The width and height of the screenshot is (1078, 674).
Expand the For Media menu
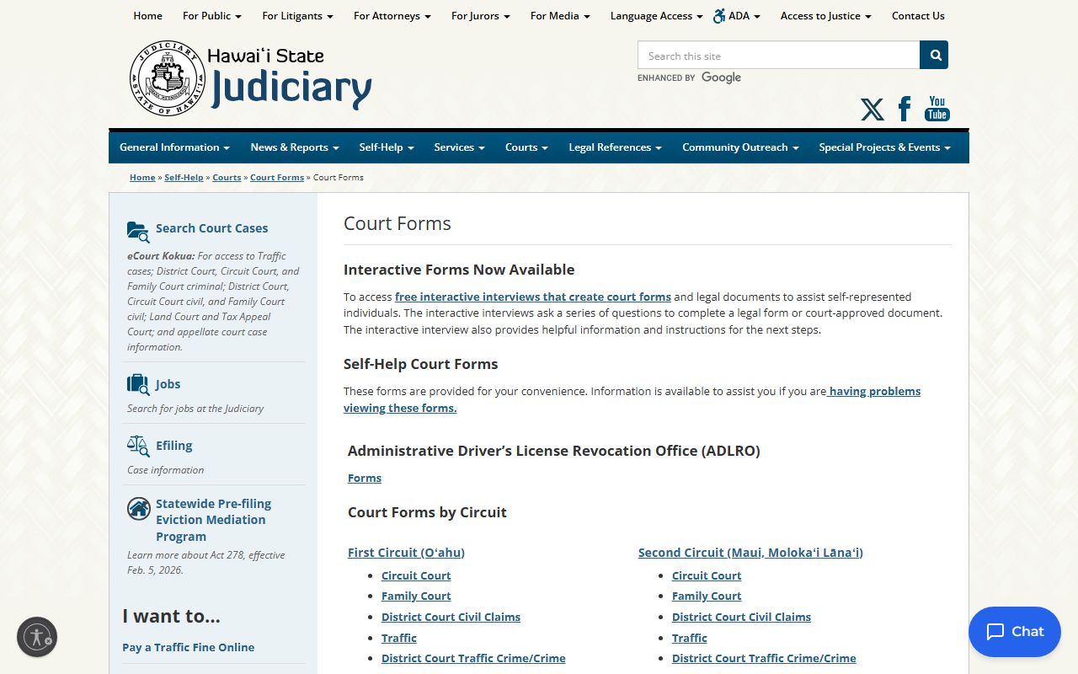[x=560, y=15]
